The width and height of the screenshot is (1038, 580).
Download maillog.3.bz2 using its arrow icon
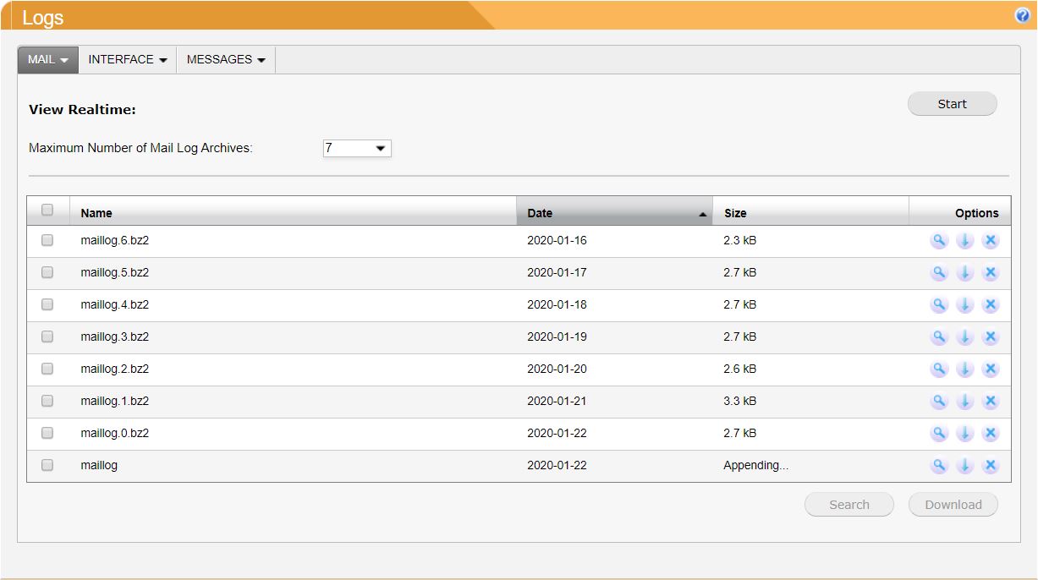click(x=964, y=337)
